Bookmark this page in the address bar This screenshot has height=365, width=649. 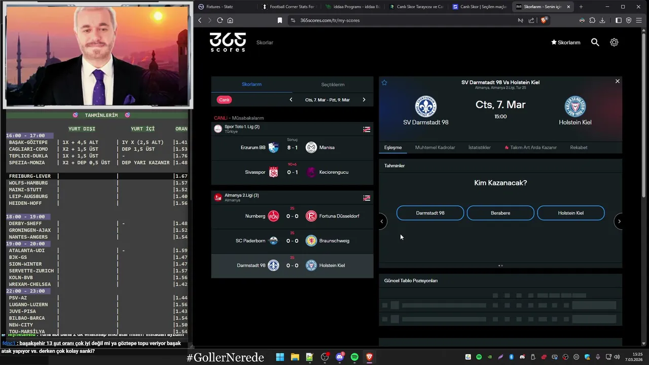point(279,20)
